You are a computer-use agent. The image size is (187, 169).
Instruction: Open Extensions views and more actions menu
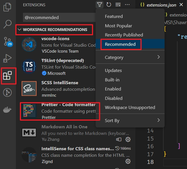127,5
